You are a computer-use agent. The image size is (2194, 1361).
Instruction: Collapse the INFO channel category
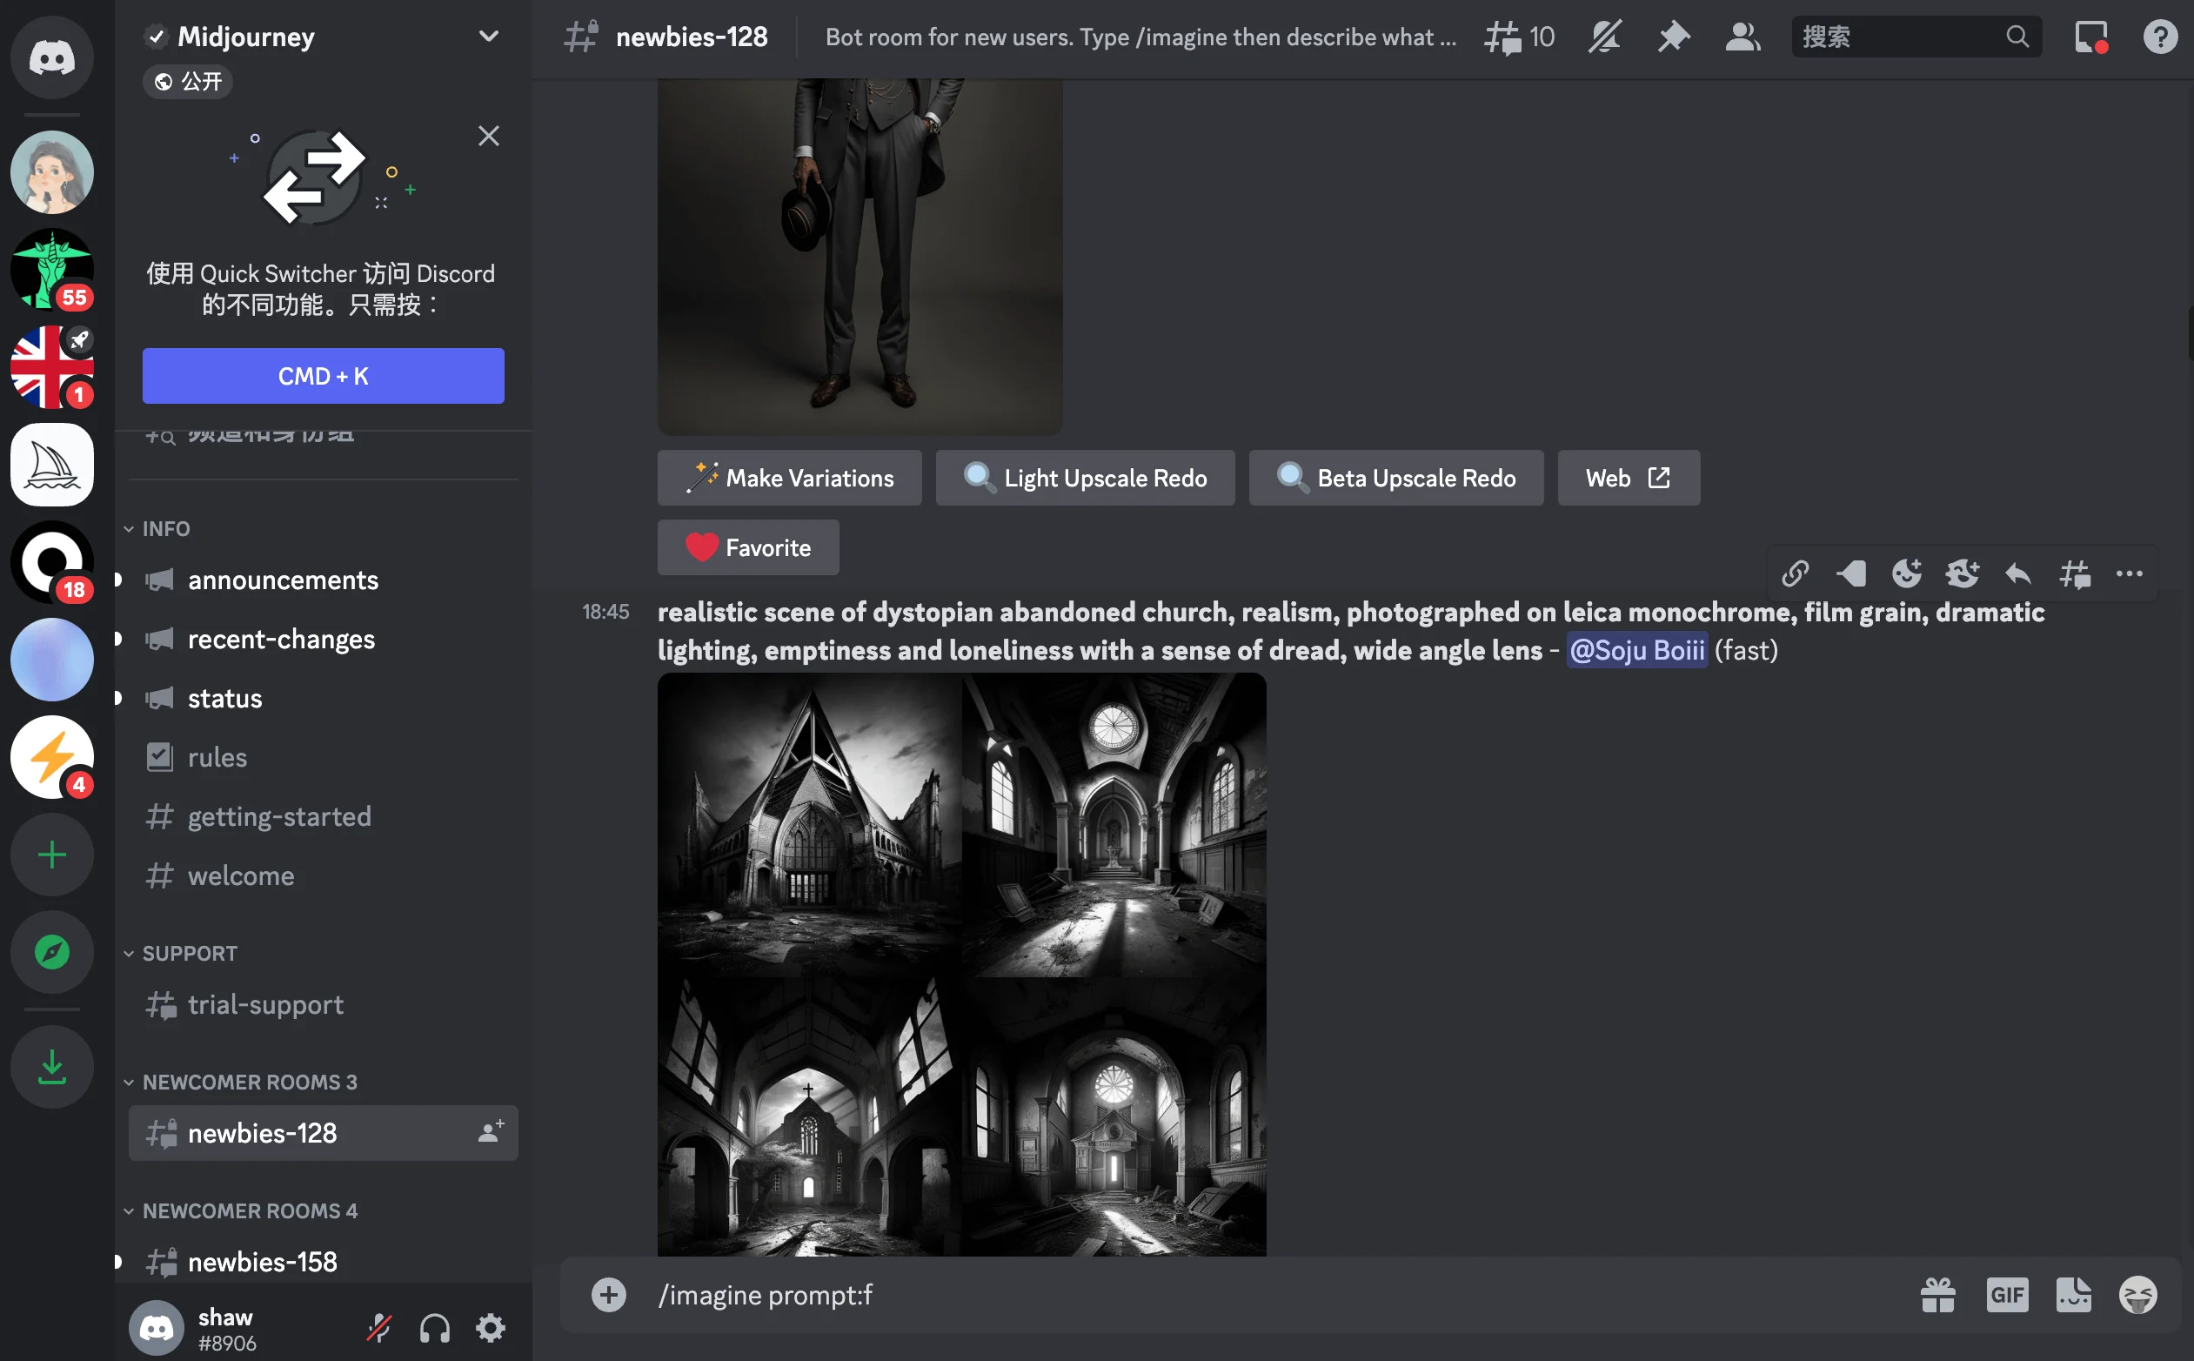165,528
